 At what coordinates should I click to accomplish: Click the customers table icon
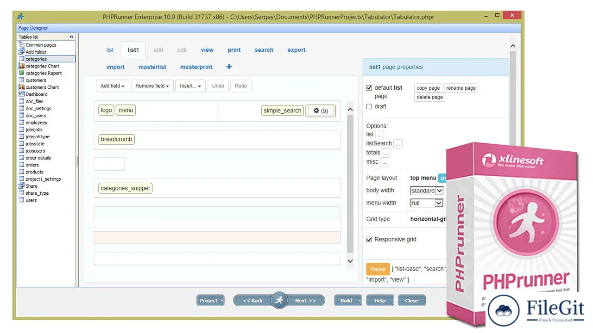(21, 80)
